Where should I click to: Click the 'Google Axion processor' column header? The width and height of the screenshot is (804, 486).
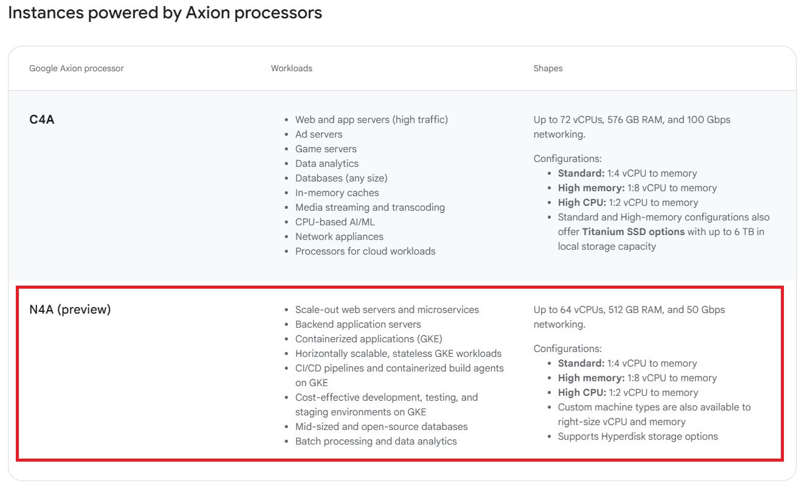click(x=76, y=68)
